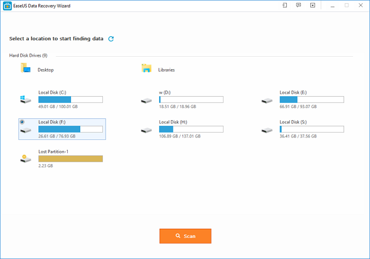Click the 18.51 GB / 18.96 GB text
This screenshot has width=370, height=259.
click(178, 107)
